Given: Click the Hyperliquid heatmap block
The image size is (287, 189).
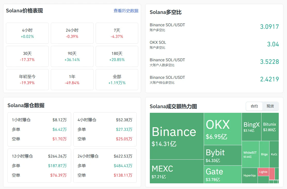Looking at the screenshot, I should tap(250, 175).
